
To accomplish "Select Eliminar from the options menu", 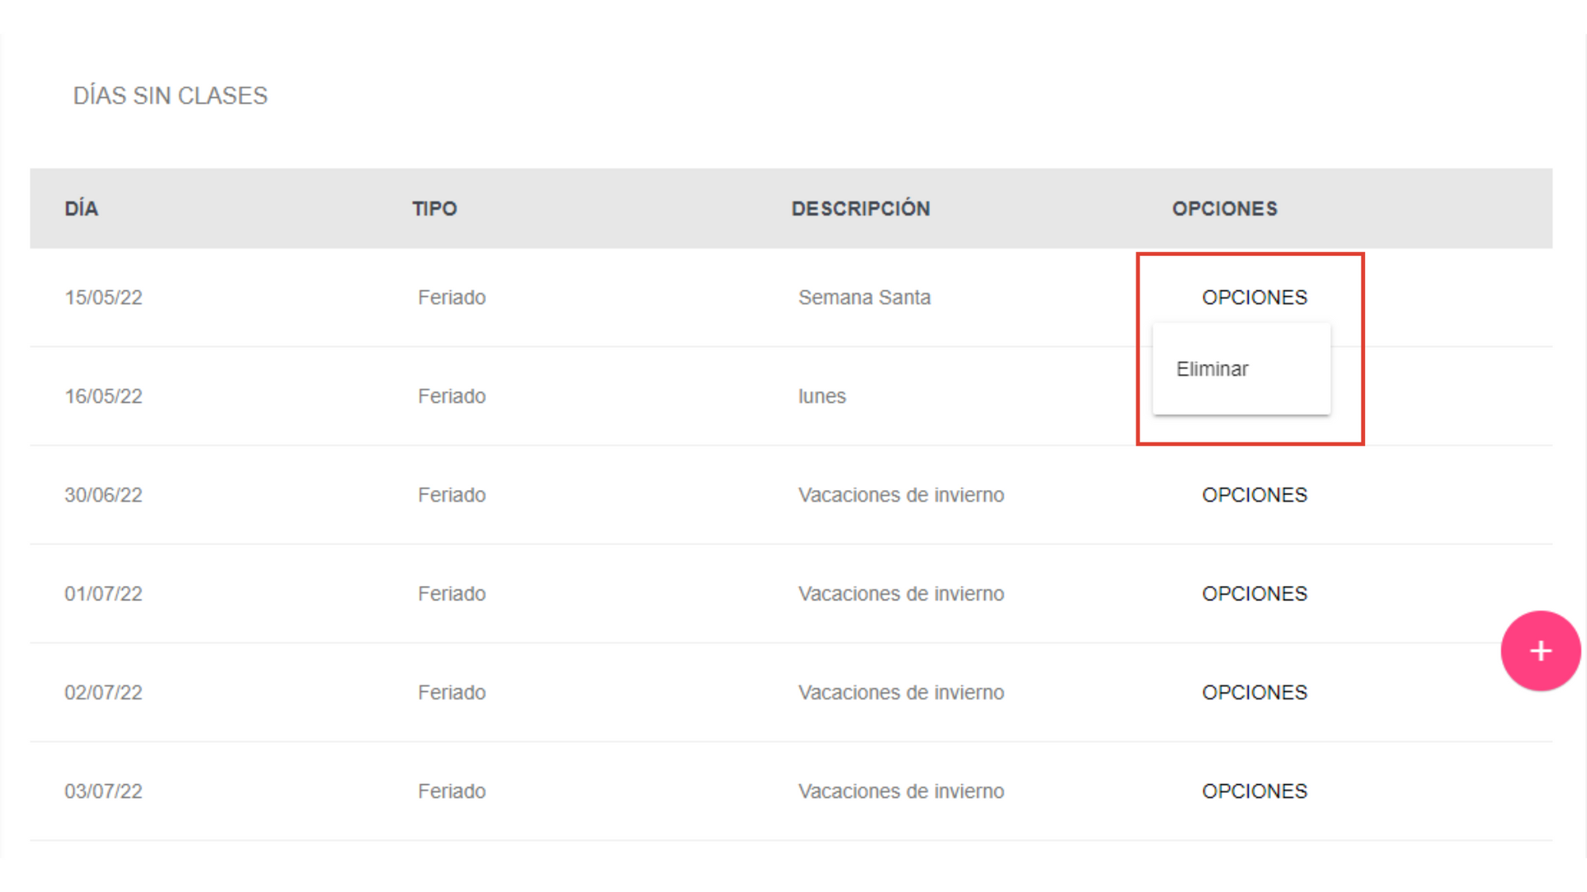I will pos(1212,369).
